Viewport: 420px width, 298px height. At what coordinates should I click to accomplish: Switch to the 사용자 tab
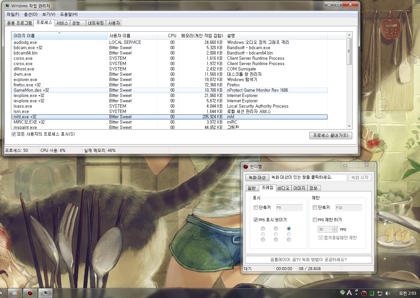tap(114, 23)
